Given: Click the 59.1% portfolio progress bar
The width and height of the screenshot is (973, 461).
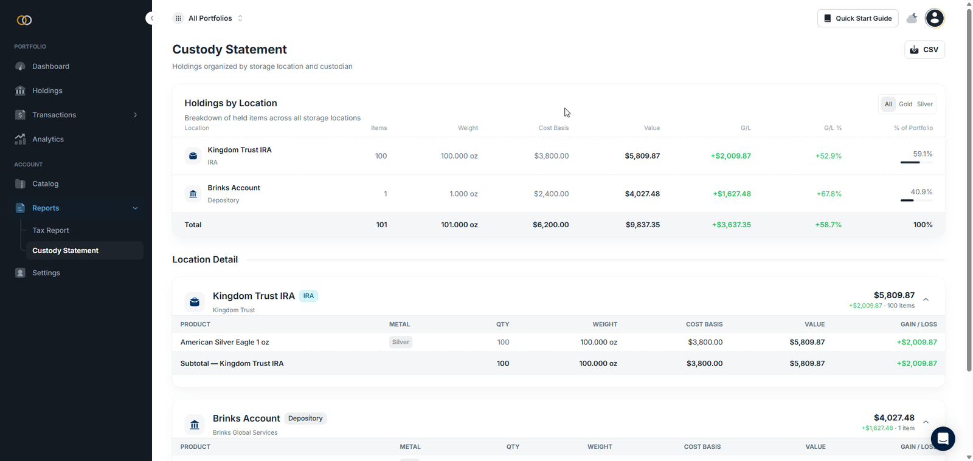Looking at the screenshot, I should [x=916, y=162].
